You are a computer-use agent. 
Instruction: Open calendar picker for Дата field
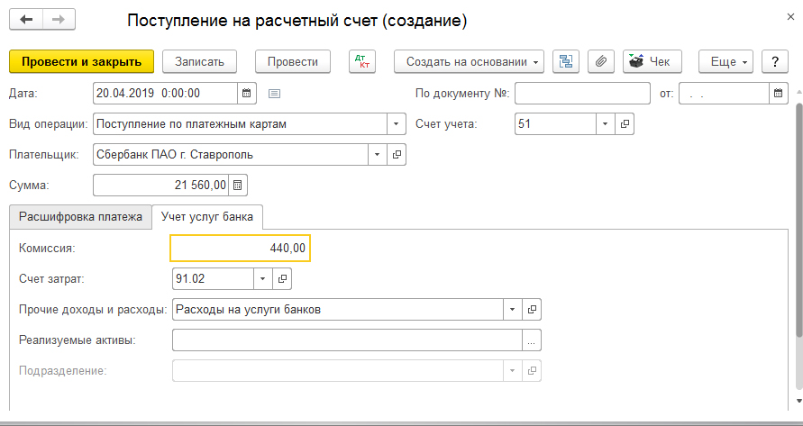point(247,93)
